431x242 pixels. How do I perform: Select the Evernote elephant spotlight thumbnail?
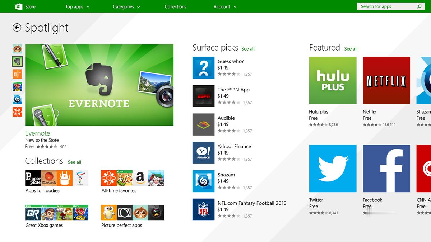coord(17,61)
